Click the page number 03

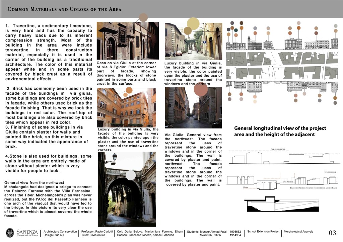(332, 233)
